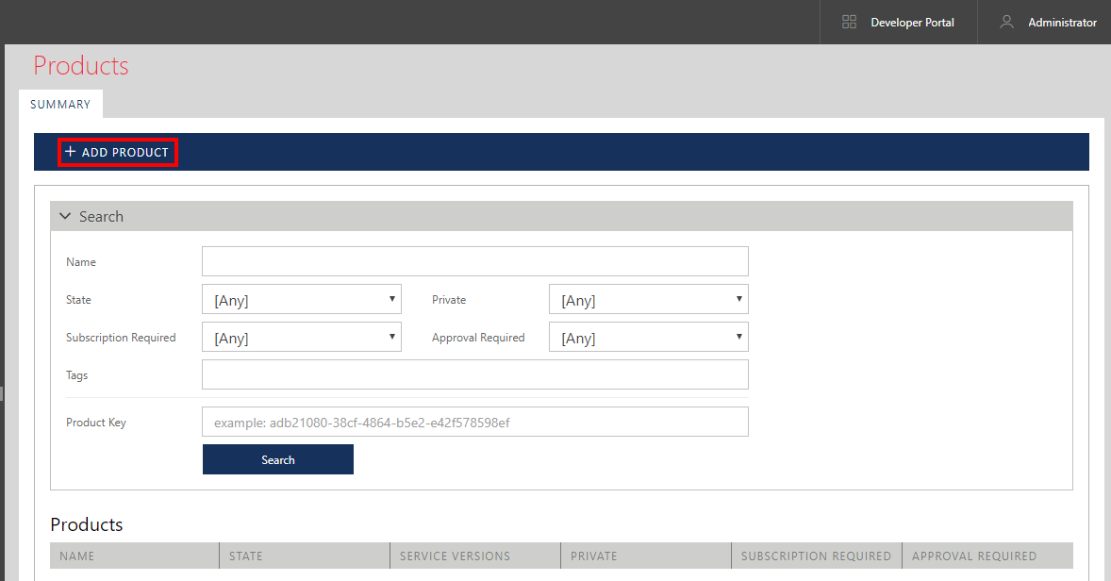Focus the Name search field
The image size is (1111, 581).
474,261
